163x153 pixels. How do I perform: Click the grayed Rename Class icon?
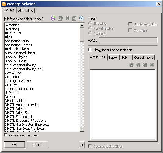pyautogui.click(x=60, y=18)
